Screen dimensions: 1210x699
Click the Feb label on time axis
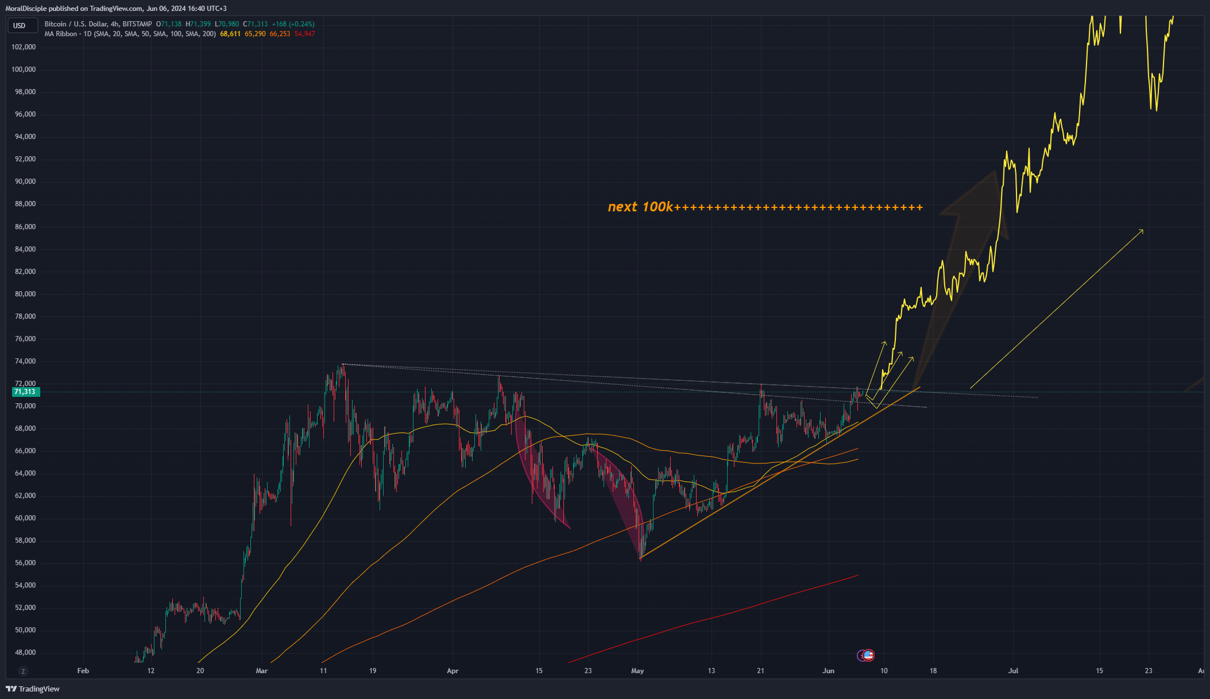[83, 671]
